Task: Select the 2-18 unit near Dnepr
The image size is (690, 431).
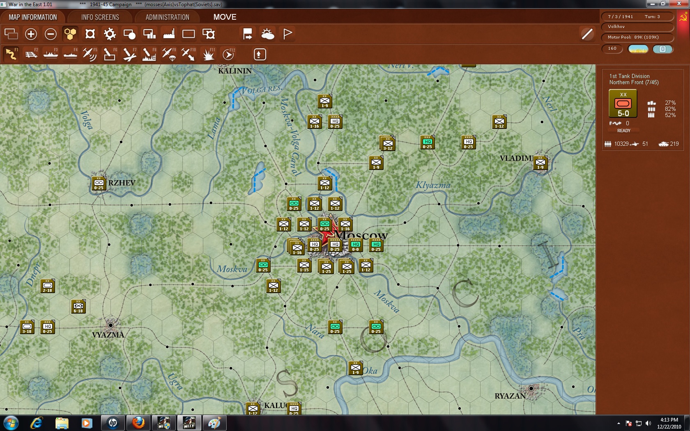Action: pos(47,286)
